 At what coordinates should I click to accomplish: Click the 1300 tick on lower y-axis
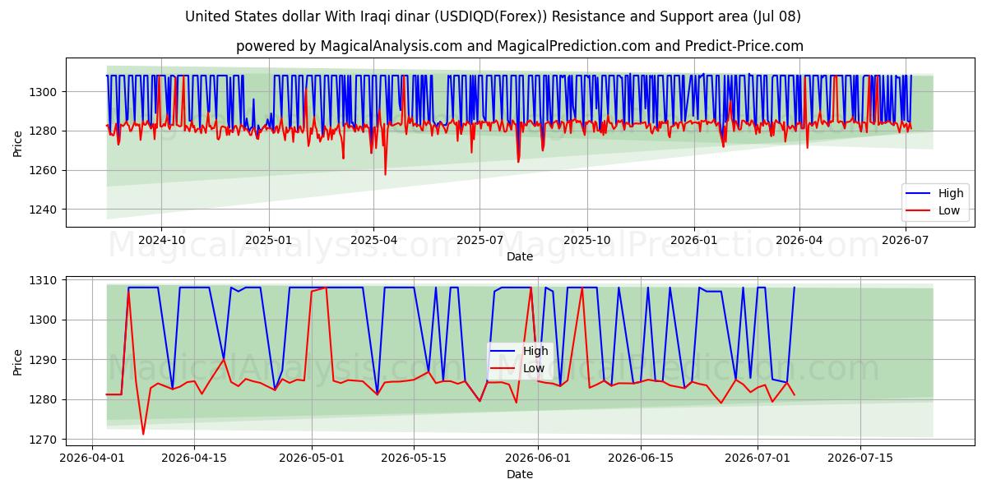coord(44,320)
